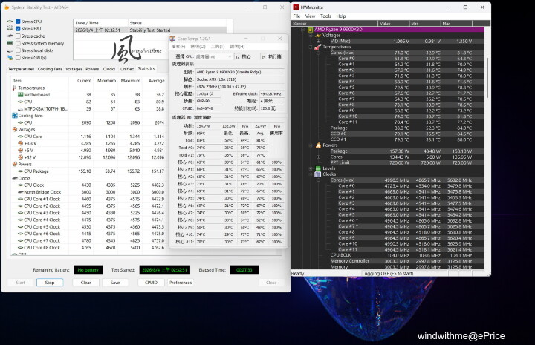Expand the VID (Max) node in HWMonitor

(318, 42)
